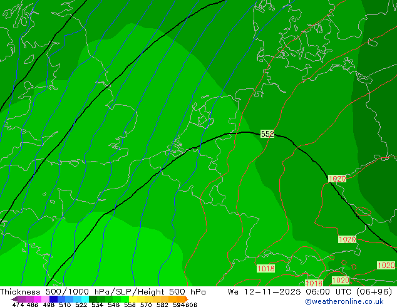This screenshot has width=397, height=307.
Task: Pick the darkest green legend swatch
Action: tap(93, 299)
